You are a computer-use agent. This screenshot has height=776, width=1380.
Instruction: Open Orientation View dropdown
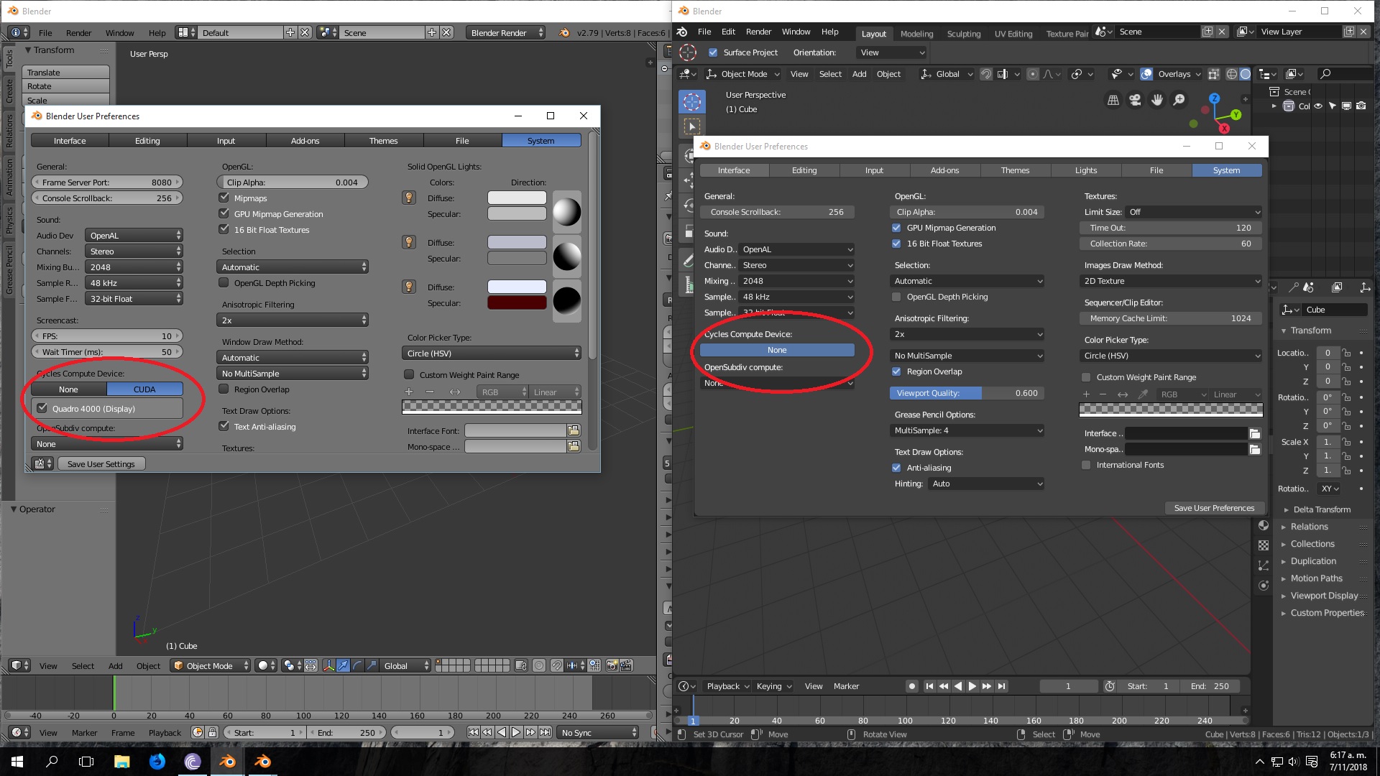[892, 52]
